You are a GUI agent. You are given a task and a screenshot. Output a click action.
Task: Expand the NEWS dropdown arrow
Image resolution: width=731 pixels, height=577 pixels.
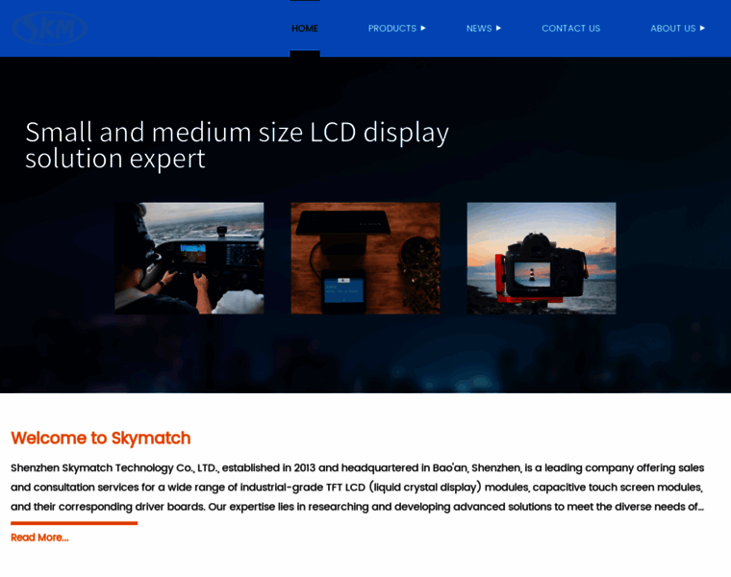(498, 28)
